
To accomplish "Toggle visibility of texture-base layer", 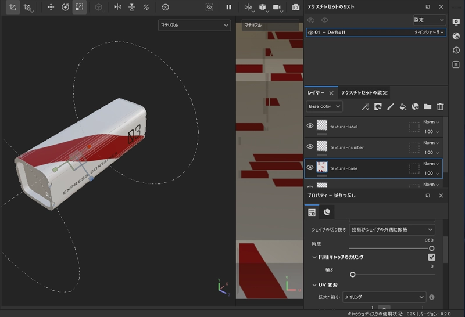I will coord(310,168).
